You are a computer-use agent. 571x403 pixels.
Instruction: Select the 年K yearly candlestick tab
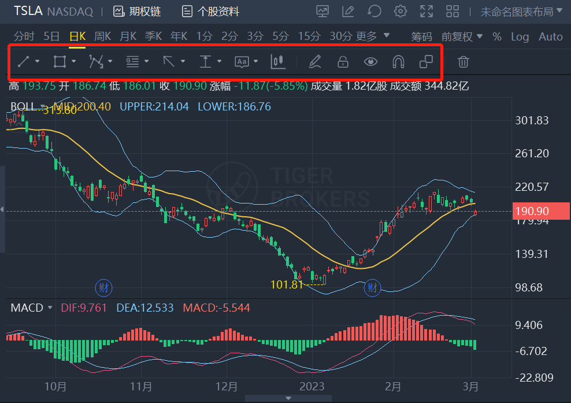tap(179, 36)
